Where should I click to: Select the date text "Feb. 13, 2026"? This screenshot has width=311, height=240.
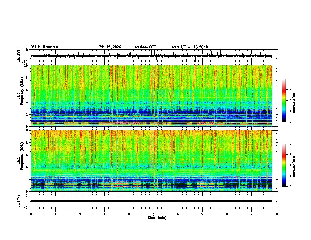pyautogui.click(x=110, y=47)
